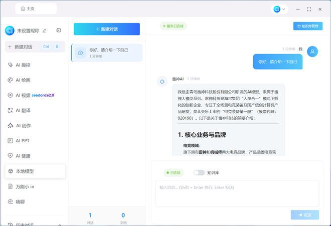
Task: Click the seedance2.0 label
Action: click(43, 95)
